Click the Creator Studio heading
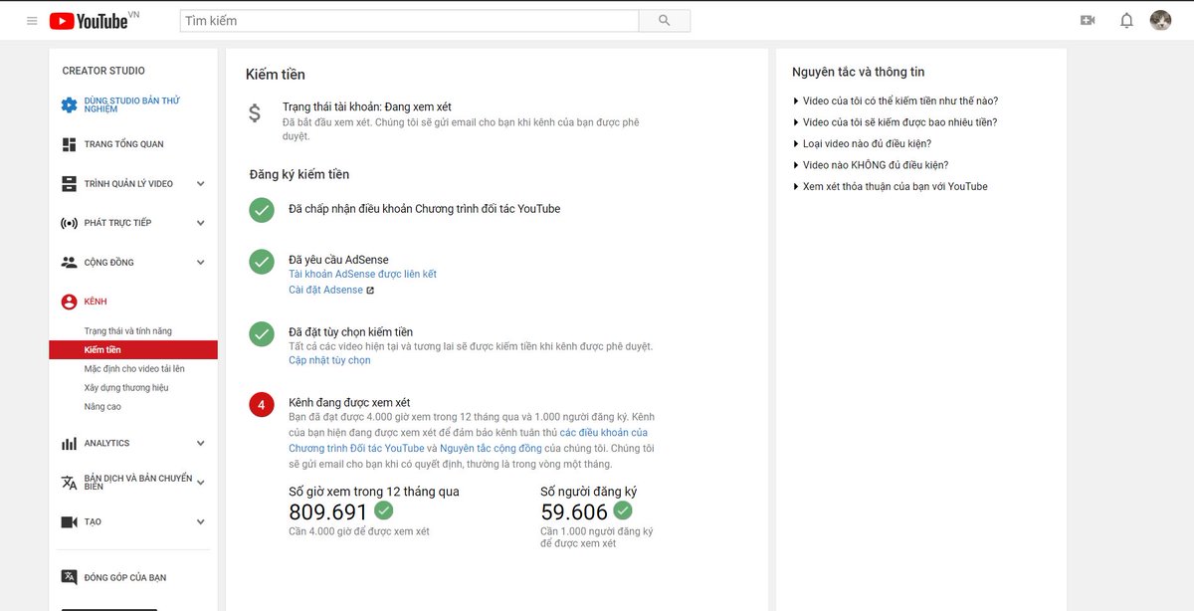The image size is (1194, 611). pos(103,71)
